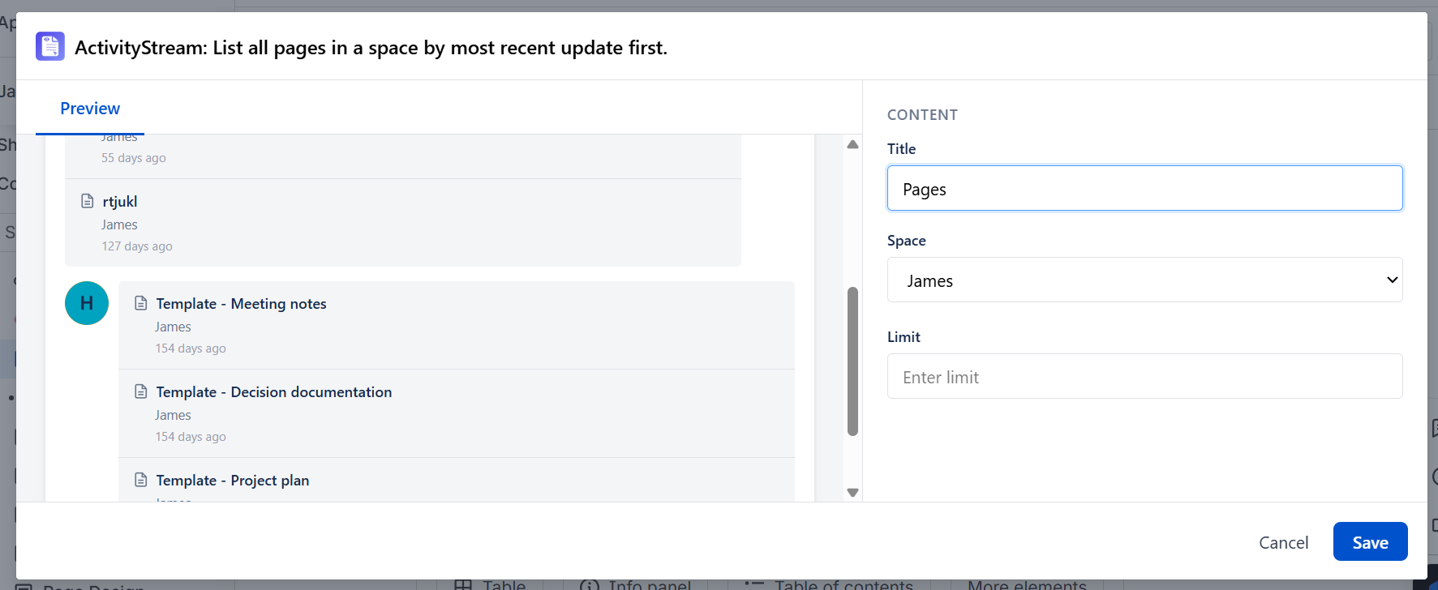Click page icon next to Template - Meeting notes
1438x590 pixels.
(x=141, y=303)
